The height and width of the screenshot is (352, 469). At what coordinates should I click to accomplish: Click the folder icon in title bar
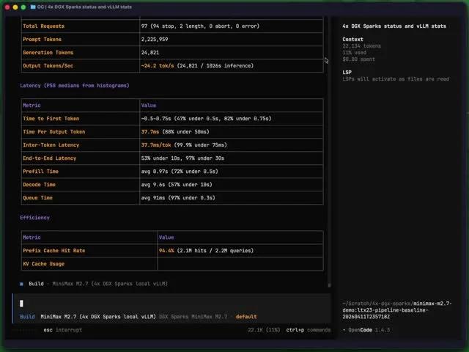coord(34,7)
